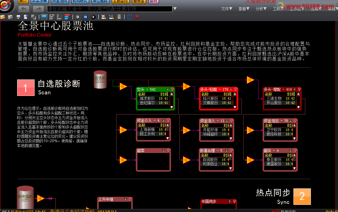
Task: Switch to the single-pane blue layout
Action: (44, 17)
